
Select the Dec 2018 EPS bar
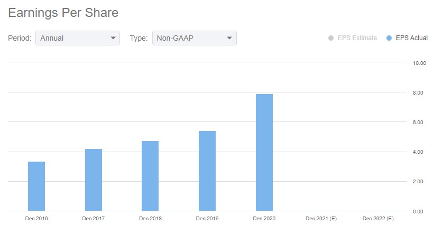150,176
